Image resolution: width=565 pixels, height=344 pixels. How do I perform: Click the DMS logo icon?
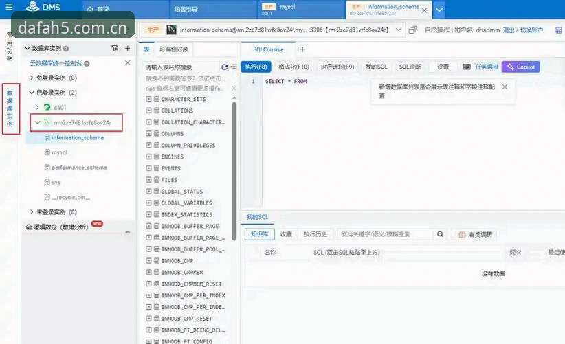coord(32,6)
